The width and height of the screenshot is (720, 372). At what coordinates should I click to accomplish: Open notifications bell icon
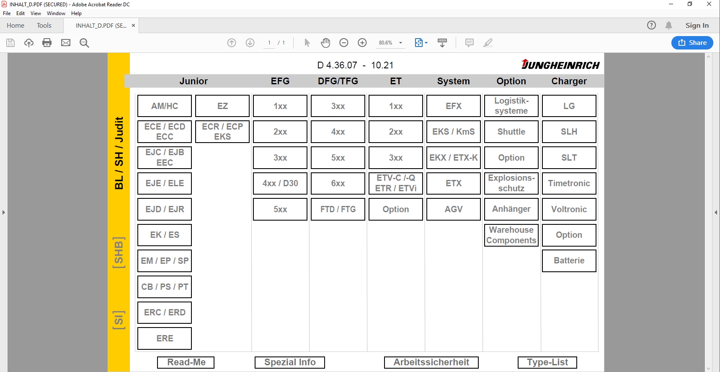(669, 25)
